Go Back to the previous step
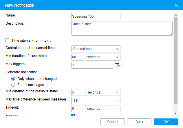Viewport: 183px width, 128px height. pos(139,122)
